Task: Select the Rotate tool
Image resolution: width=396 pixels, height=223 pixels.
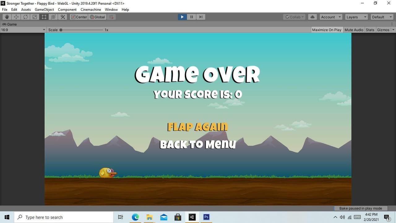Action: pos(25,17)
